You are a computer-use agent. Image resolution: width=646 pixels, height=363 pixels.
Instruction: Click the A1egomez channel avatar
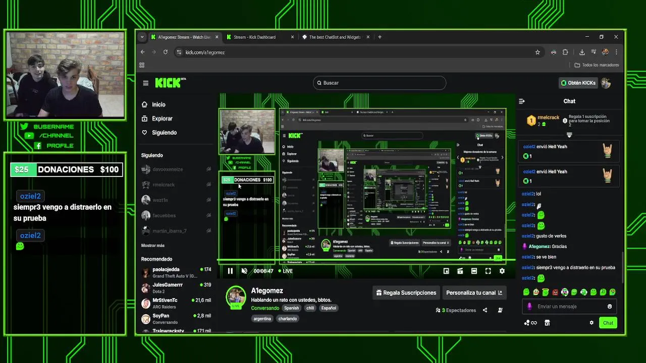click(x=236, y=296)
